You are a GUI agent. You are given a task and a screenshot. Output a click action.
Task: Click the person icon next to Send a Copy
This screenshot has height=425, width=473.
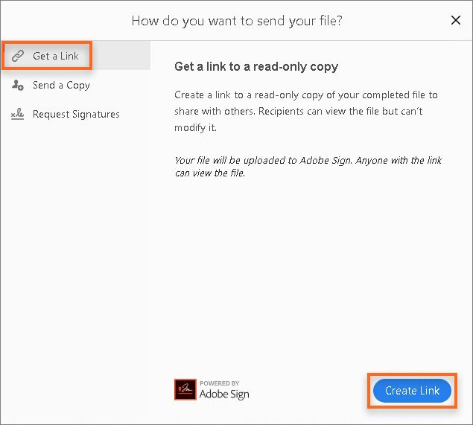[x=18, y=86]
